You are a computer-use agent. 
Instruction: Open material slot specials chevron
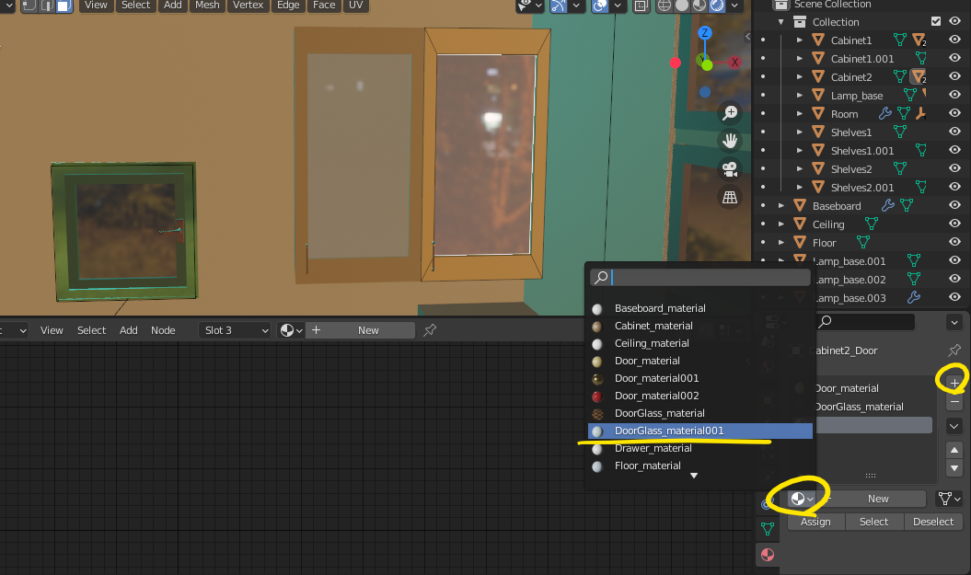(954, 426)
